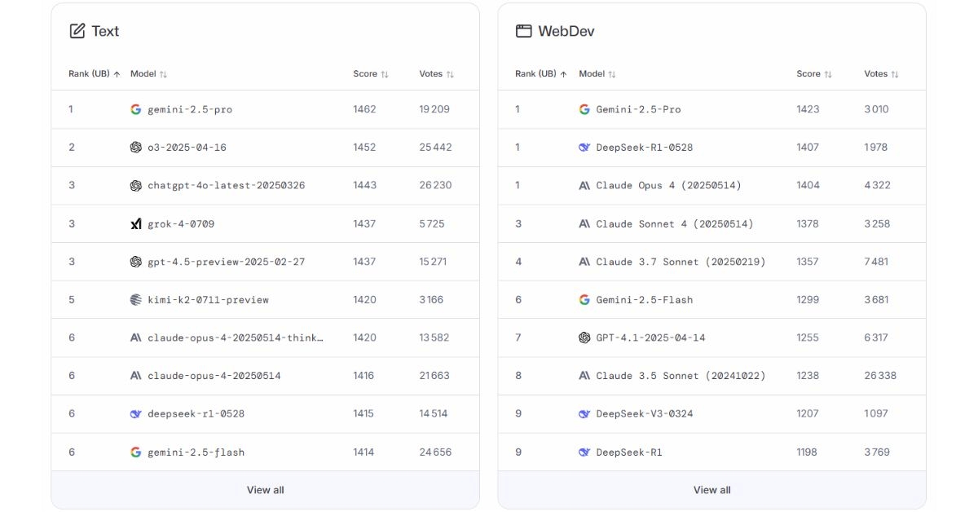Click the OpenAI icon beside gpt-4.5-preview-2025-02-27
The height and width of the screenshot is (512, 978).
[x=136, y=262]
